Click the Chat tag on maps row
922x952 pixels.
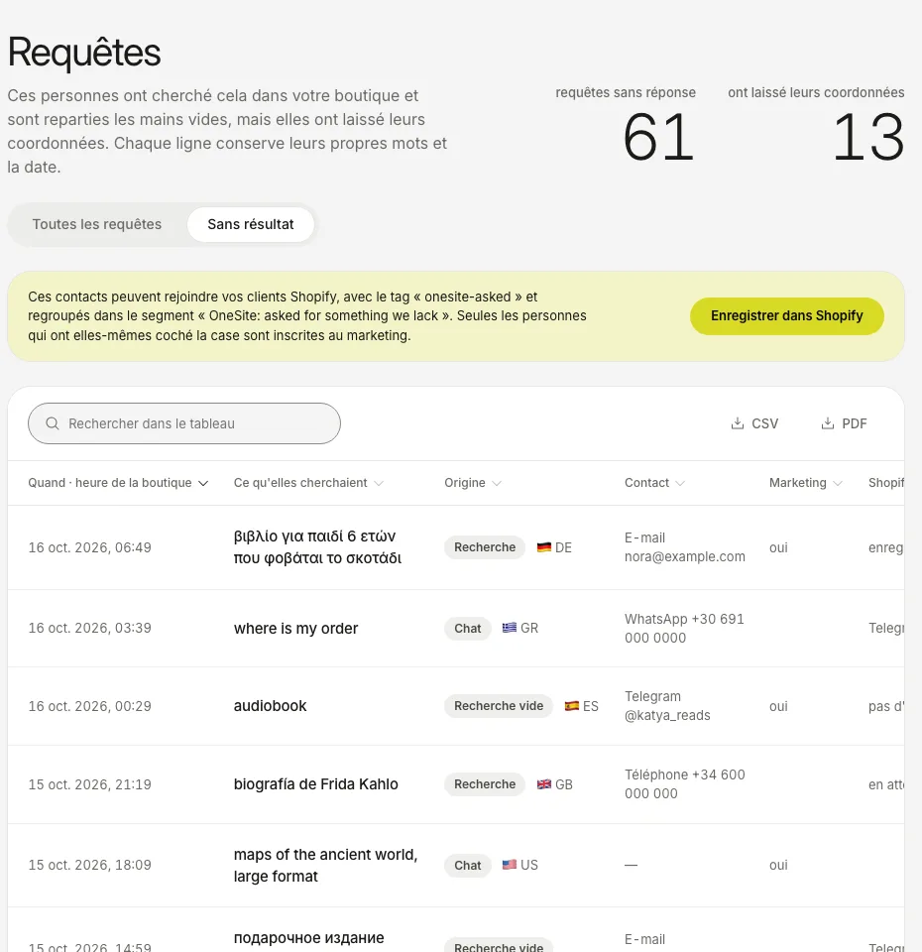tap(467, 865)
